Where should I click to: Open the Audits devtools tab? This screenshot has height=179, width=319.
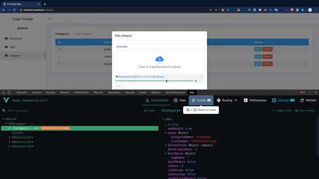coord(143,92)
